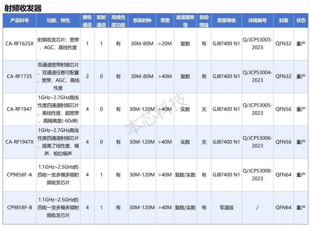Click the 自动增益 column header
The height and width of the screenshot is (227, 311).
[x=204, y=20]
